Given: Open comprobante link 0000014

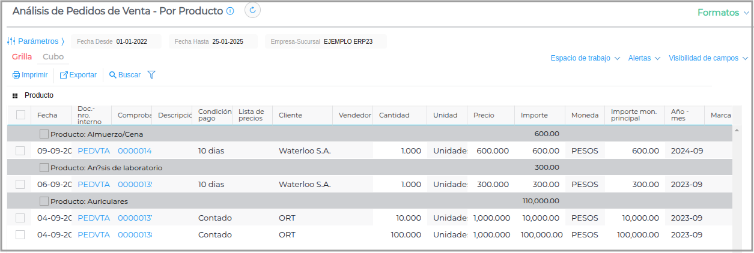Looking at the screenshot, I should 135,151.
